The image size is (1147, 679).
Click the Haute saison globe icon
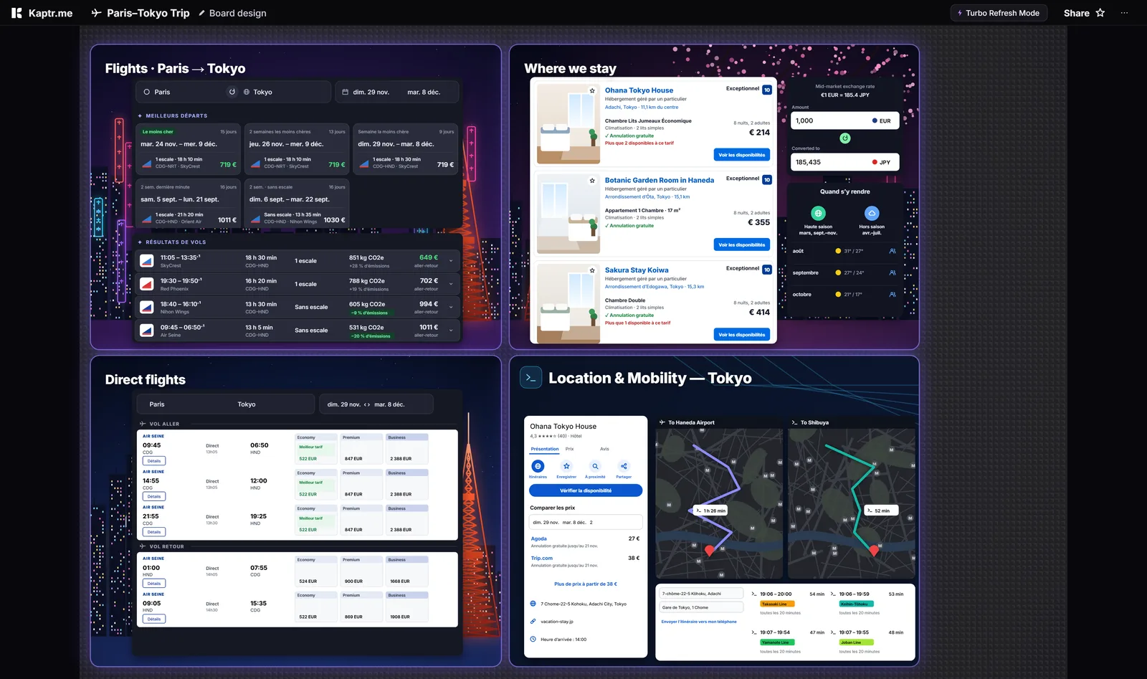pyautogui.click(x=818, y=214)
